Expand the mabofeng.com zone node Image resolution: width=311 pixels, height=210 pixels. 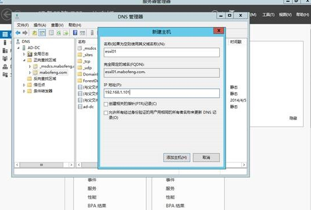click(x=30, y=73)
